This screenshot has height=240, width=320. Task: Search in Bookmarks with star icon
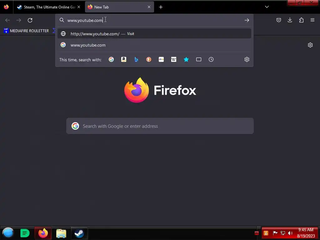[x=186, y=59]
